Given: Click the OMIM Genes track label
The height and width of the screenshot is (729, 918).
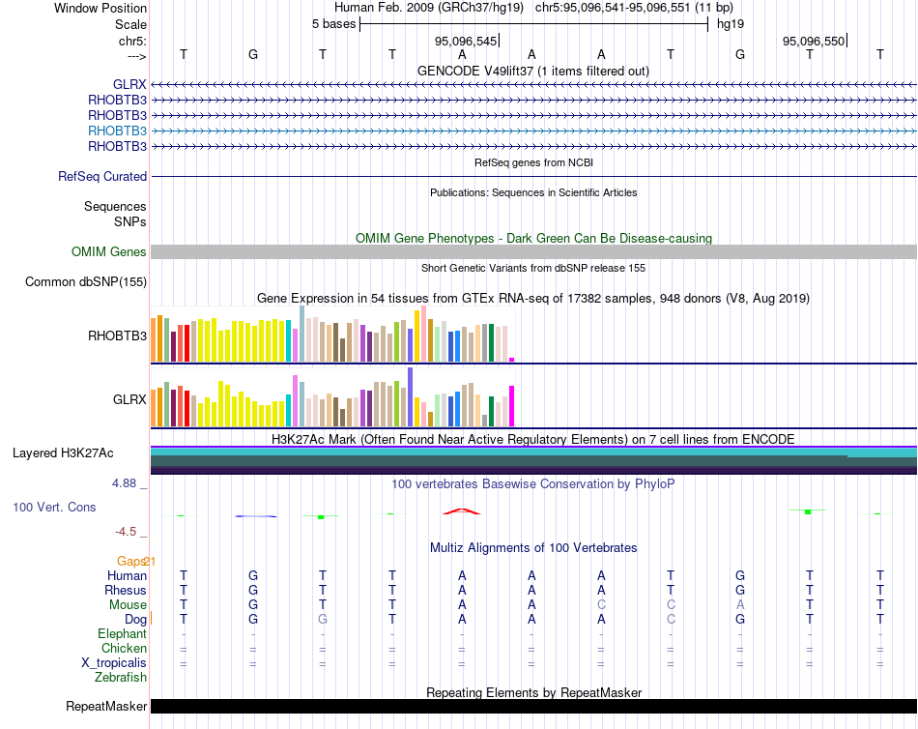Looking at the screenshot, I should coord(109,252).
